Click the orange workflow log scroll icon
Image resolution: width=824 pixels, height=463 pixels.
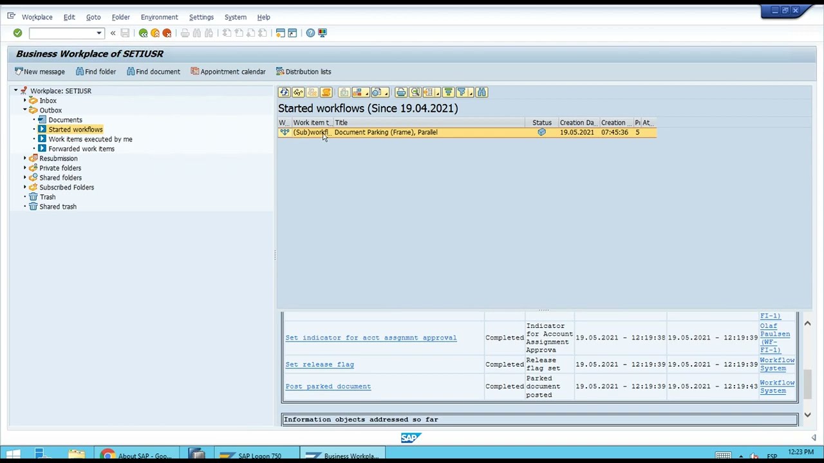[326, 93]
